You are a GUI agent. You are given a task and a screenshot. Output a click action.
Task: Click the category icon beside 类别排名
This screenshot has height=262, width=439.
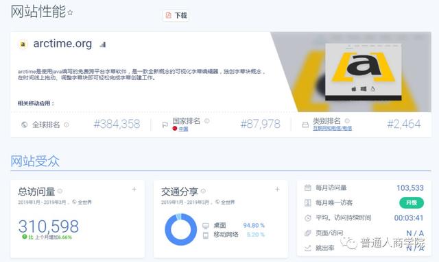click(x=305, y=125)
